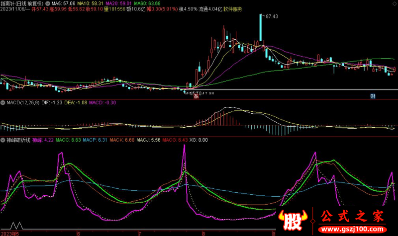Click the green MA60: 63.68 label
The width and height of the screenshot is (398, 236).
(147, 3)
